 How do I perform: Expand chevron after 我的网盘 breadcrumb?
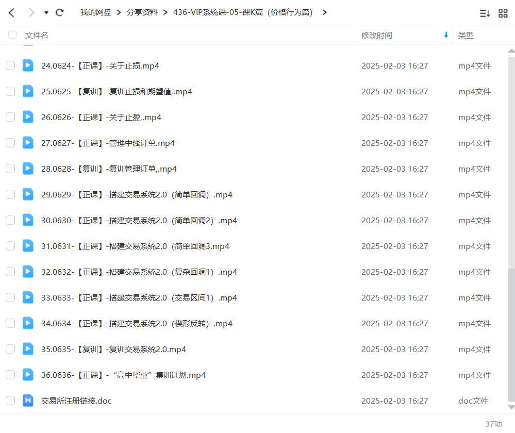click(119, 12)
